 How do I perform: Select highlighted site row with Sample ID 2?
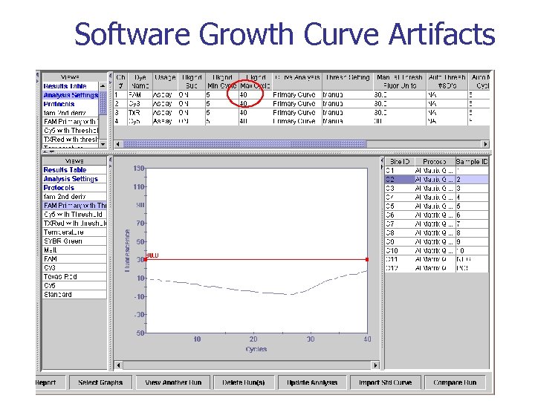437,180
